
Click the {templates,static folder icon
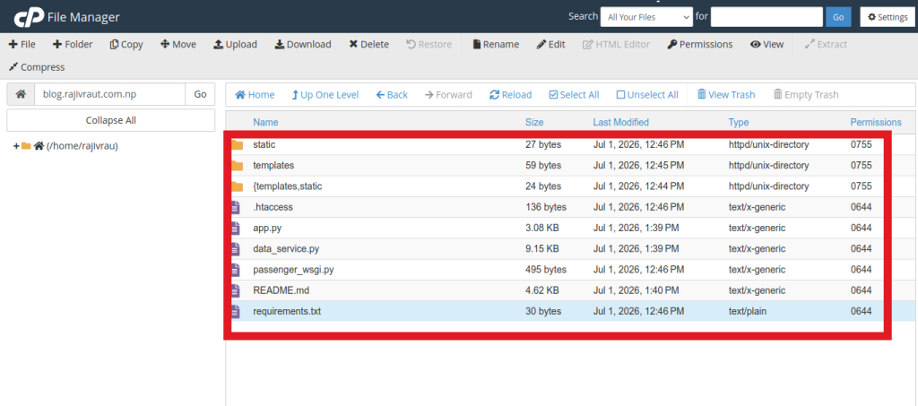237,186
